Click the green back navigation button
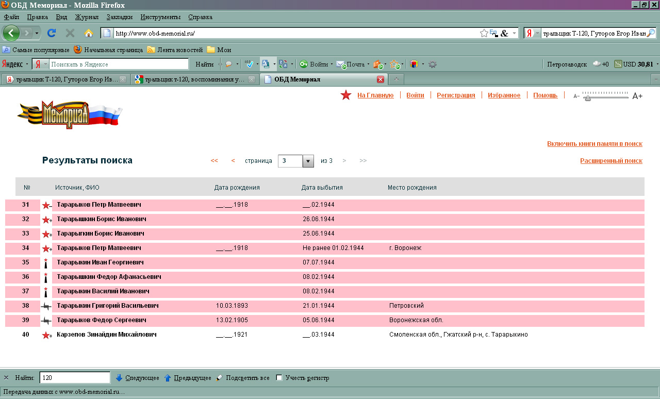 11,33
